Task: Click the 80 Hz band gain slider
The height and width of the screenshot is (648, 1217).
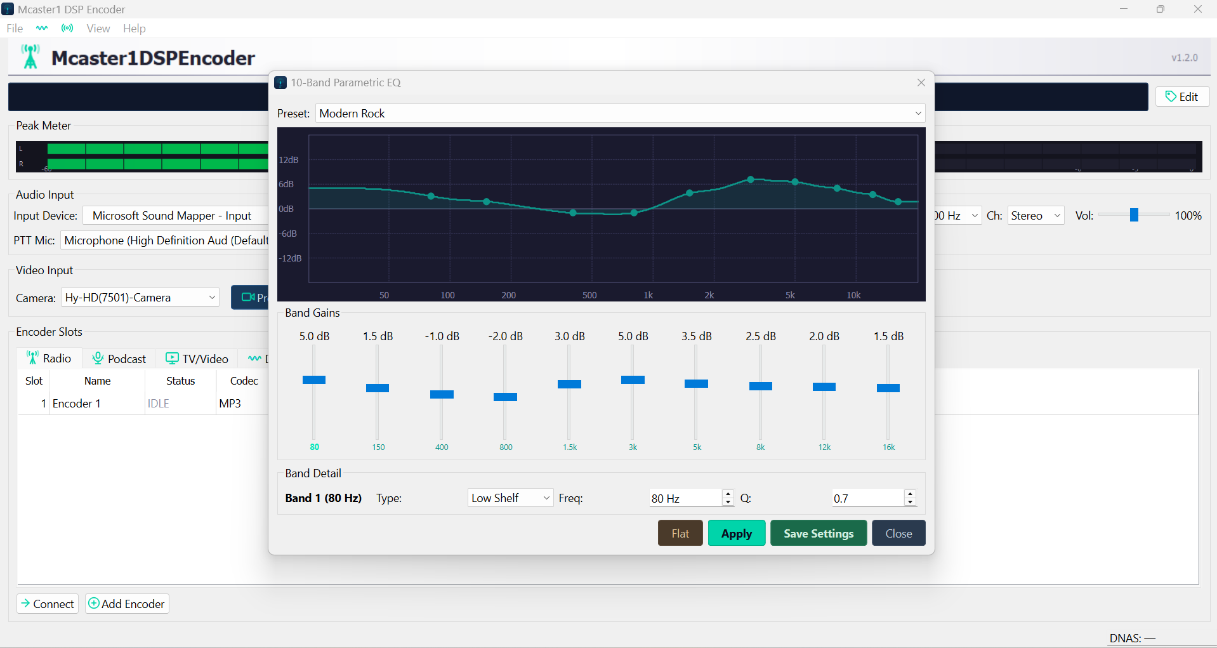Action: pos(314,380)
